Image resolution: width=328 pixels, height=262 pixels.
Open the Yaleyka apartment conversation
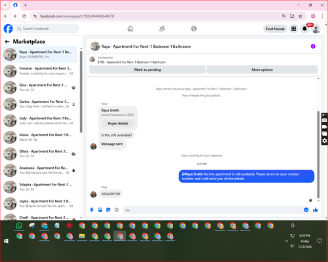[x=40, y=187]
